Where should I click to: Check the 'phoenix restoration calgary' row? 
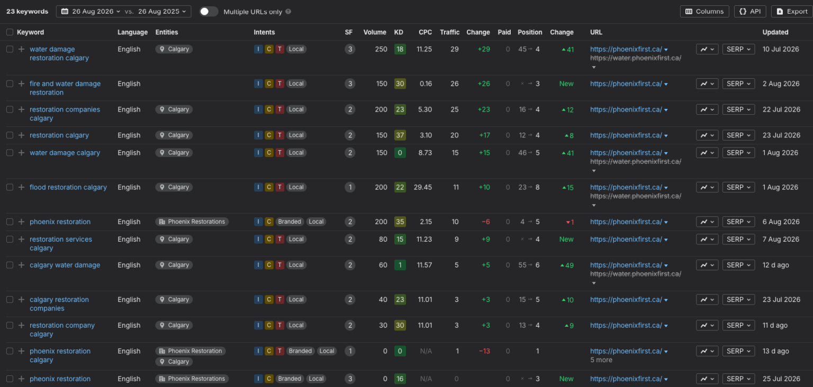10,351
